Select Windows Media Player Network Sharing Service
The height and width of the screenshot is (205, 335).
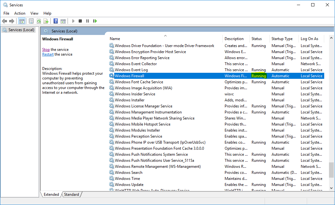point(216,118)
